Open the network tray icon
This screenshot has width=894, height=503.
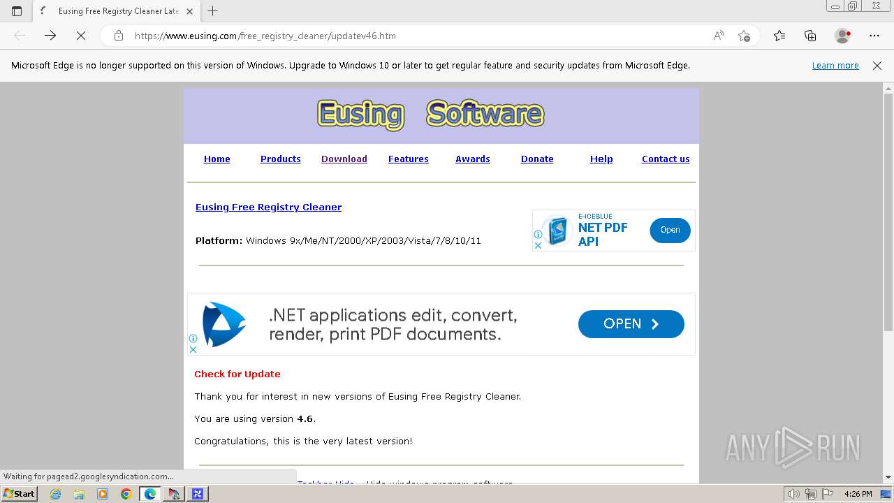pyautogui.click(x=811, y=494)
